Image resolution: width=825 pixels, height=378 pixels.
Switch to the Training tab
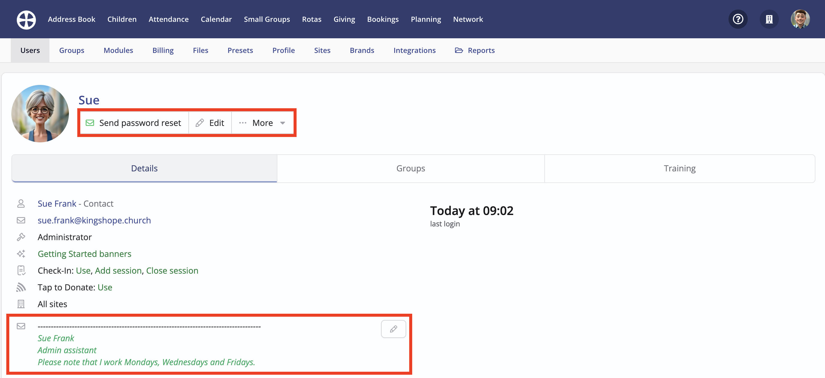(x=679, y=168)
